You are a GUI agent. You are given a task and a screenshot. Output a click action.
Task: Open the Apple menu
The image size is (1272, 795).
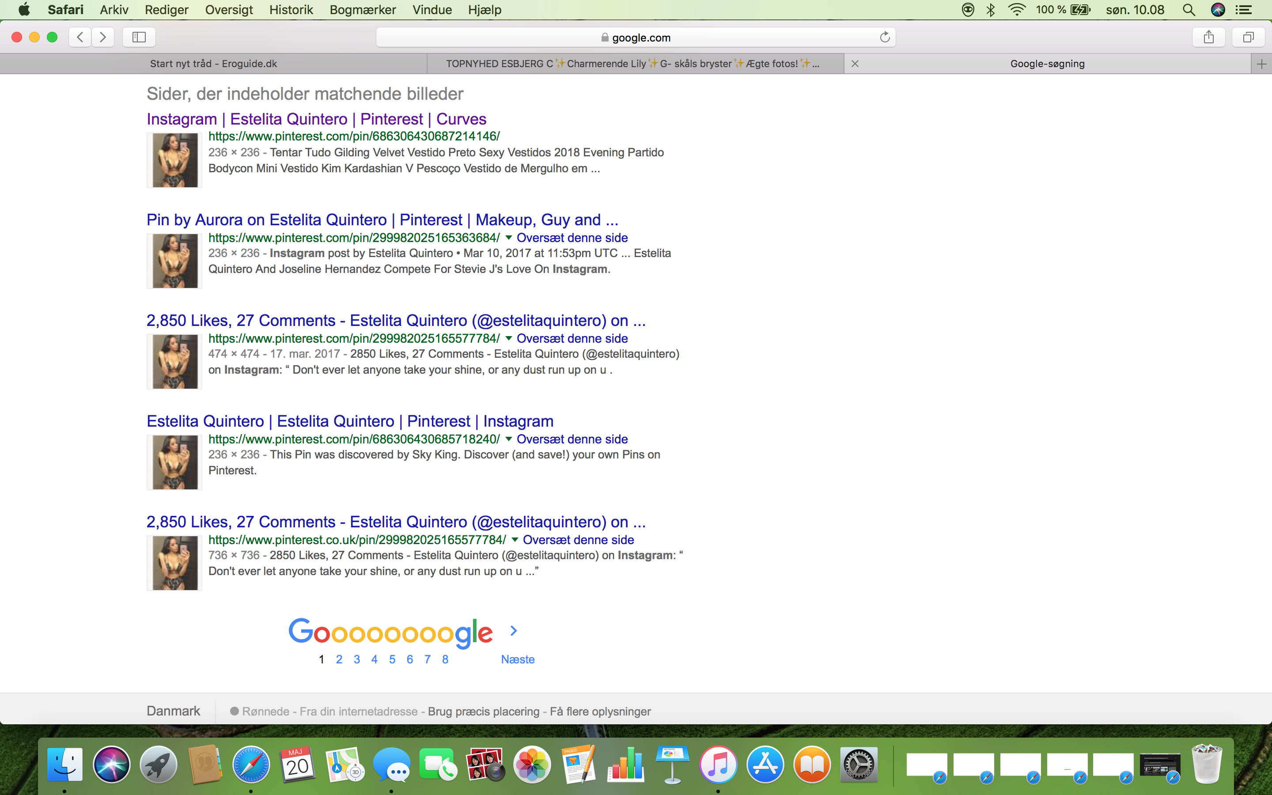[x=24, y=9]
